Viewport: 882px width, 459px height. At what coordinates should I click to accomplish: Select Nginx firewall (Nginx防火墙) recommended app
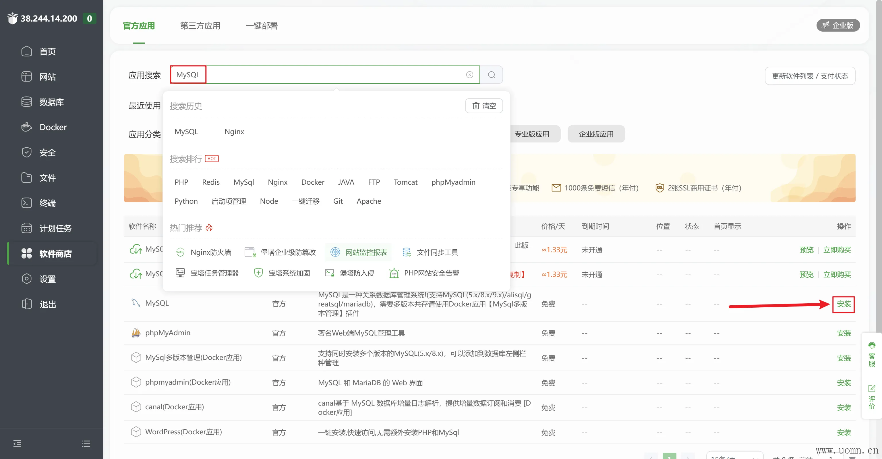[x=210, y=252]
